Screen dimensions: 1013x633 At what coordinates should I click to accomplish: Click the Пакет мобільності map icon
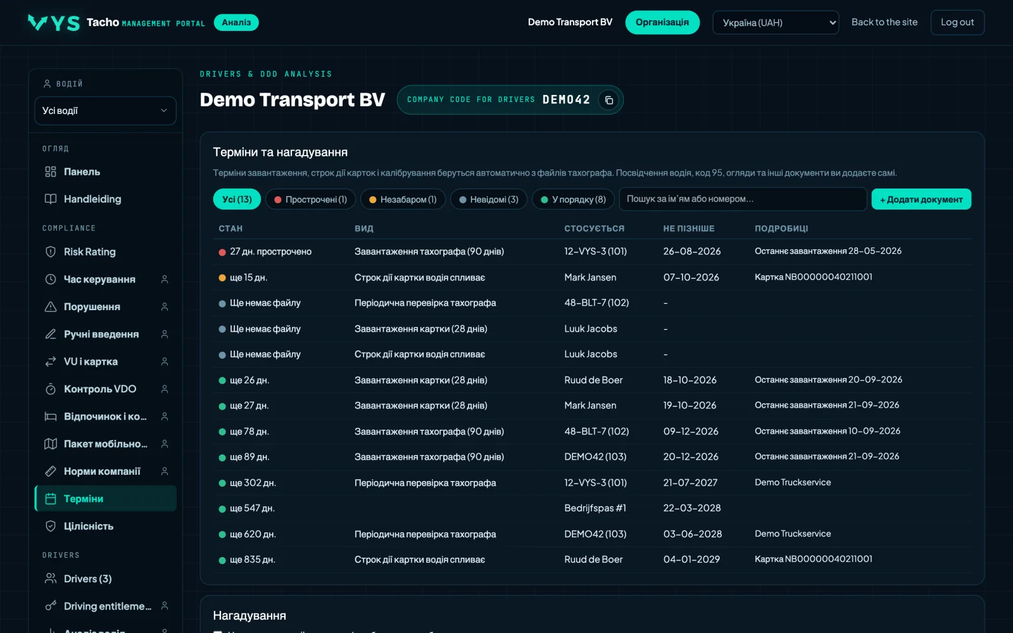pos(51,444)
